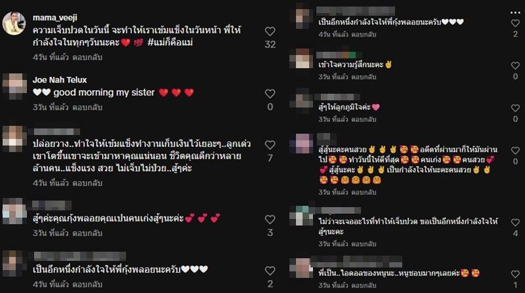Like the emoji-filled "สู้สู้นะคะคนสวย" comment
This screenshot has height=293, width=525.
(x=515, y=151)
